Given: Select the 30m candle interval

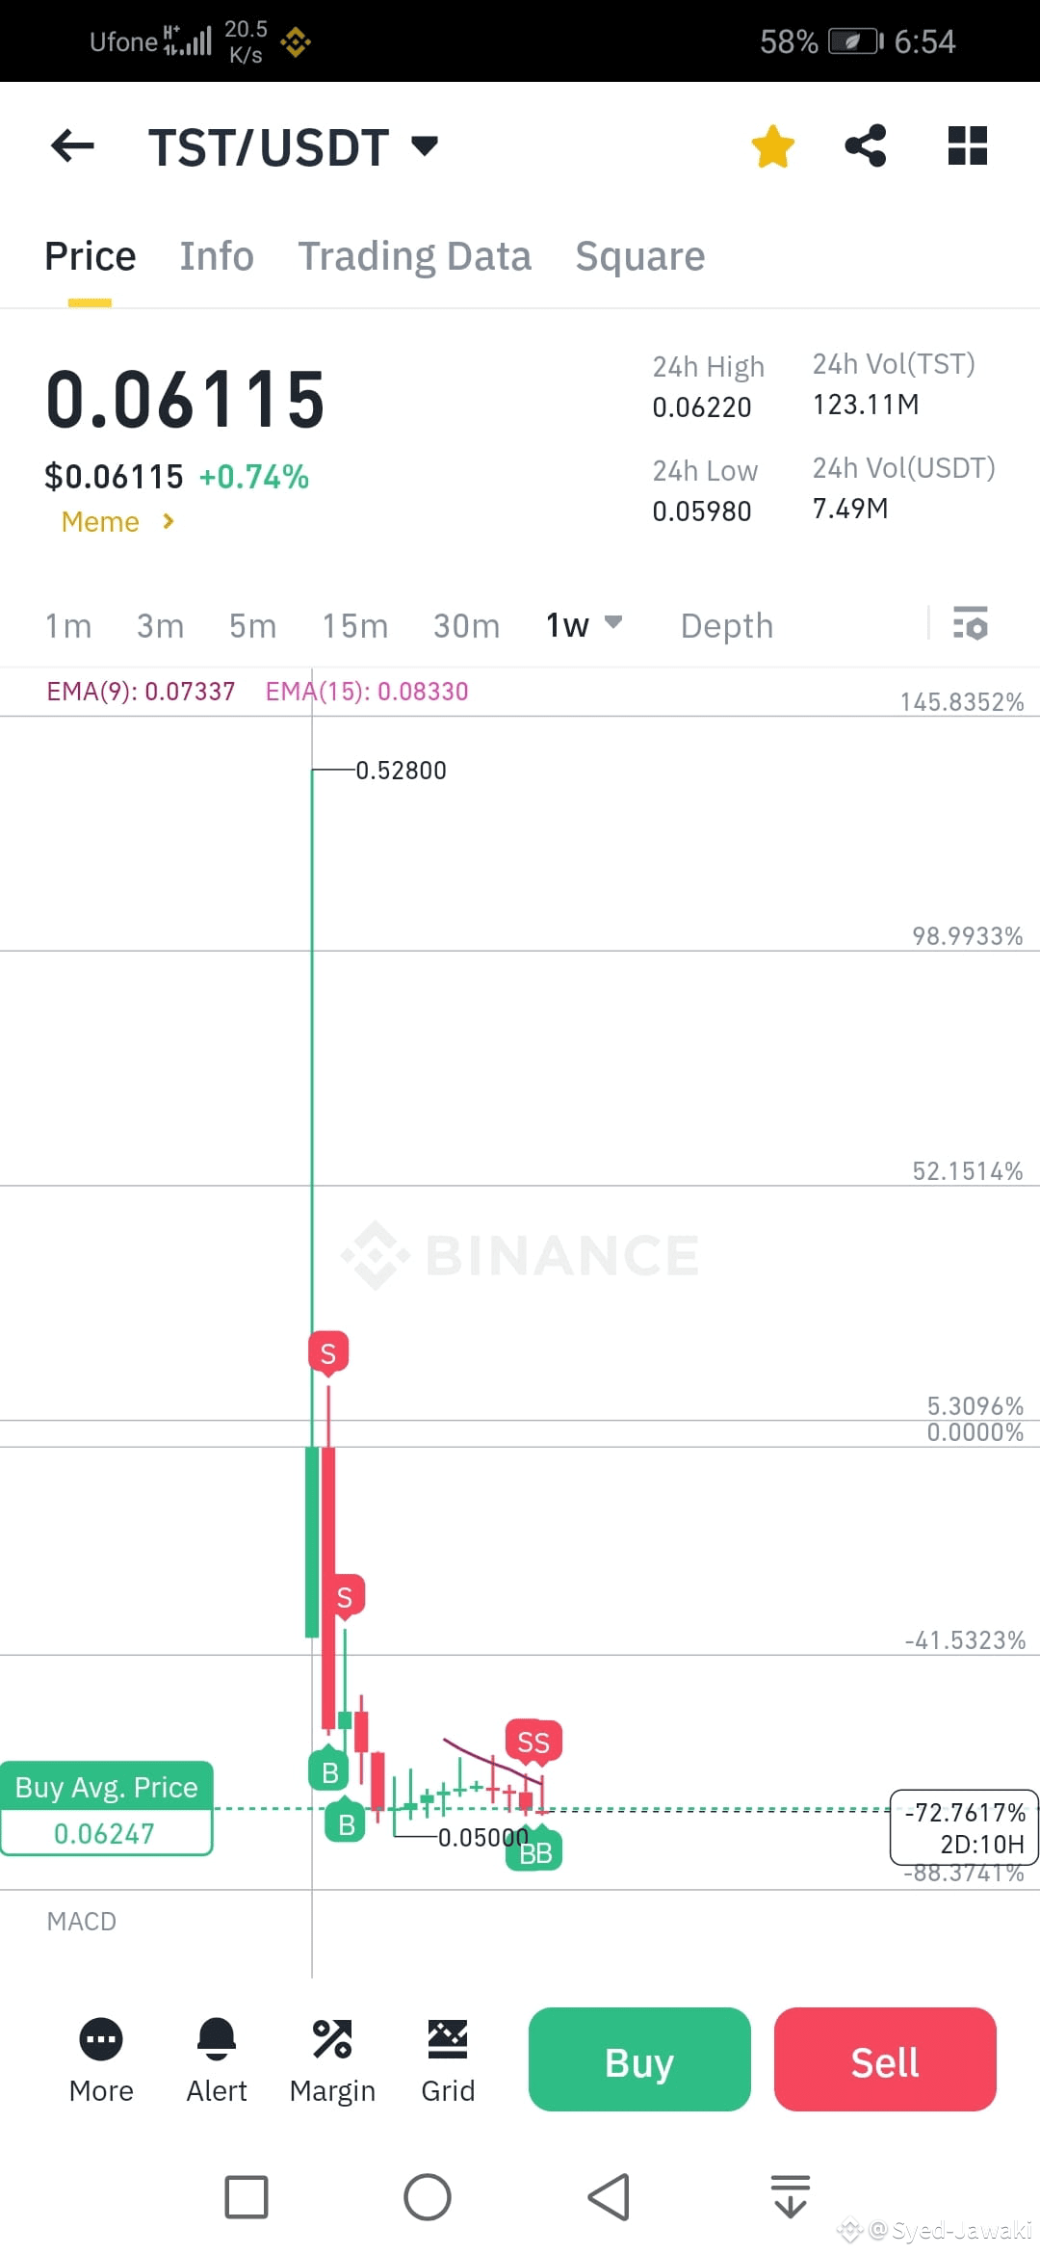Looking at the screenshot, I should click(465, 625).
